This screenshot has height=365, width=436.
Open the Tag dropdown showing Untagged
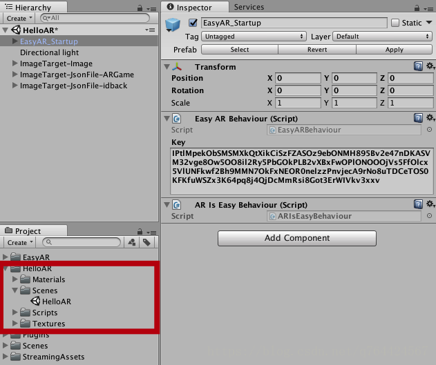click(254, 37)
